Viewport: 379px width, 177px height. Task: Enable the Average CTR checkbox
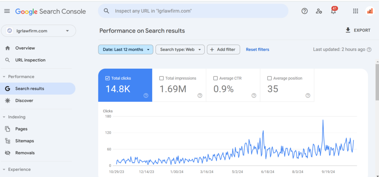click(215, 78)
